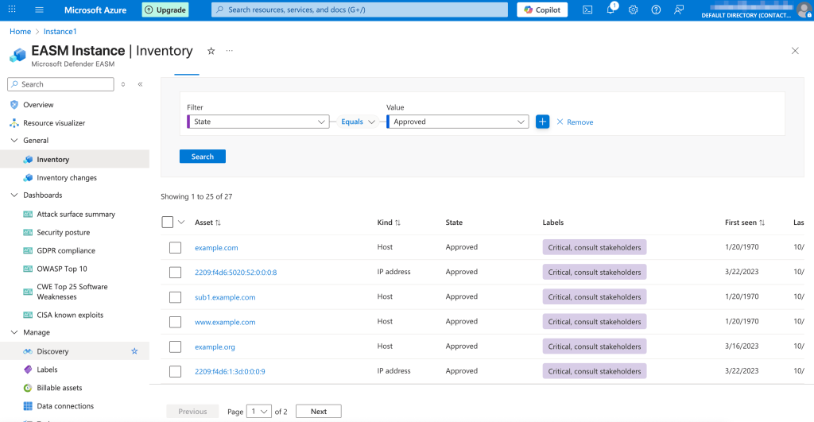The image size is (814, 422).
Task: Check the example.com row checkbox
Action: point(176,248)
